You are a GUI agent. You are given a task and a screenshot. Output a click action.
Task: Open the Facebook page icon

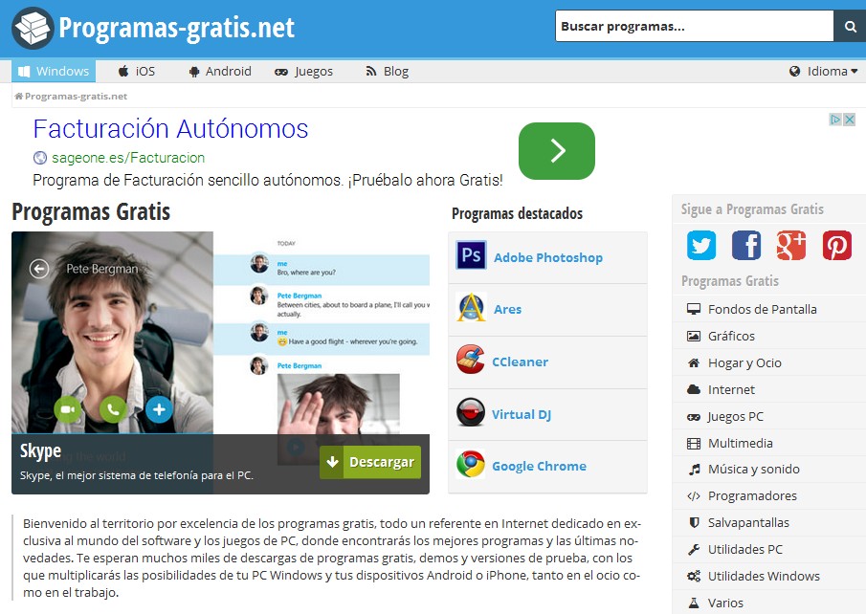coord(746,245)
